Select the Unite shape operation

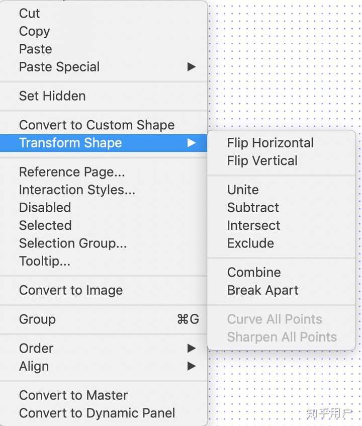point(243,190)
